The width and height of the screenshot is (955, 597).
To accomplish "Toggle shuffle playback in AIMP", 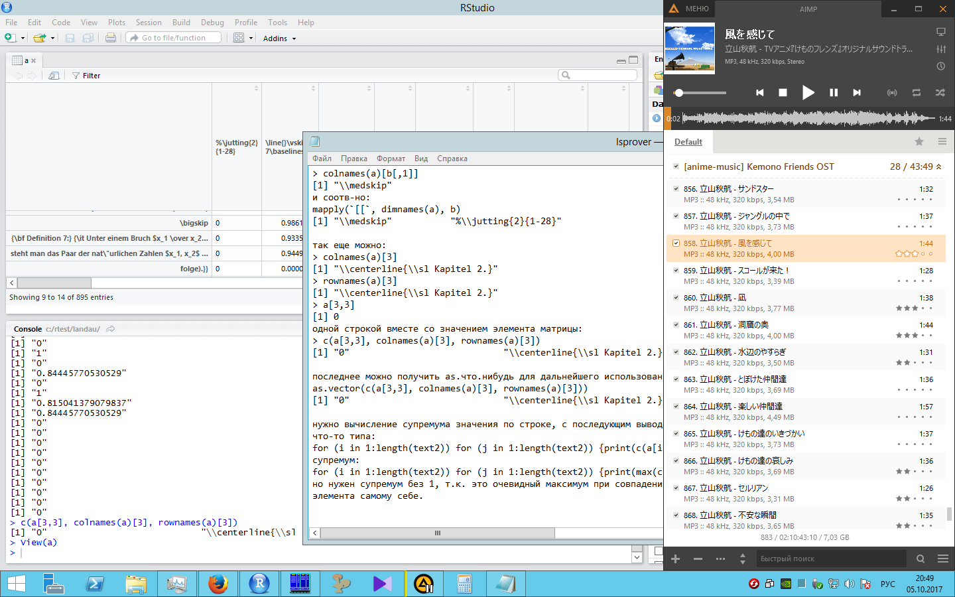I will (940, 93).
